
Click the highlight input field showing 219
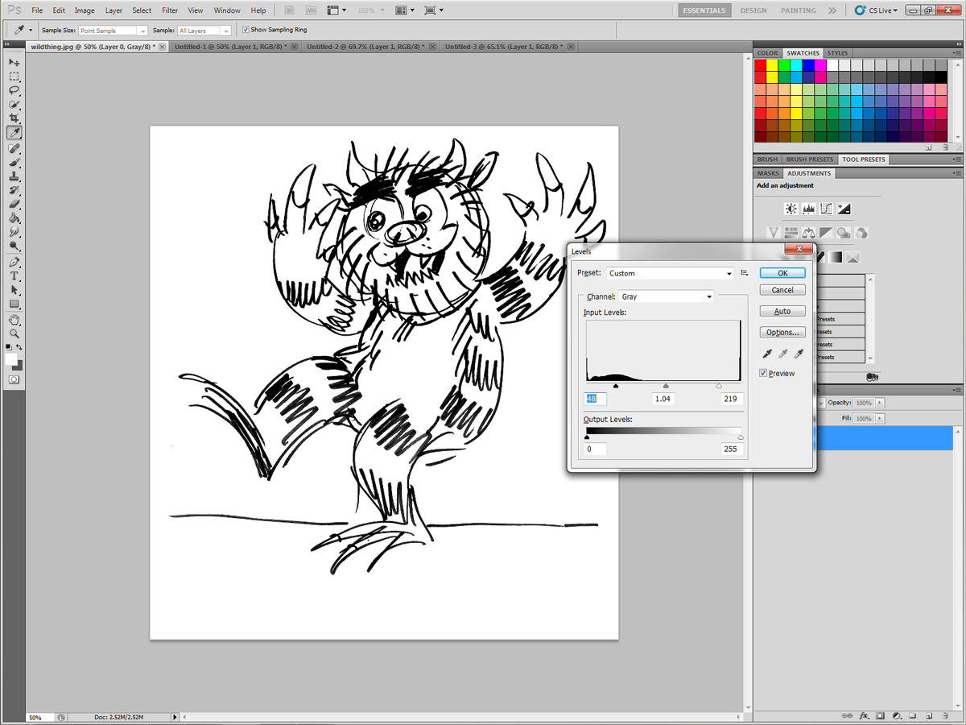[x=731, y=399]
